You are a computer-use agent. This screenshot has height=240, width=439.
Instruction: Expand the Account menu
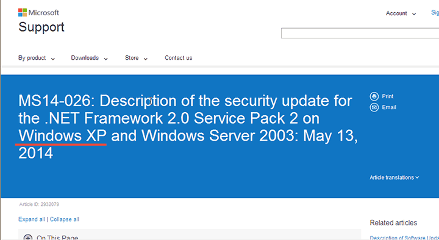click(x=401, y=13)
